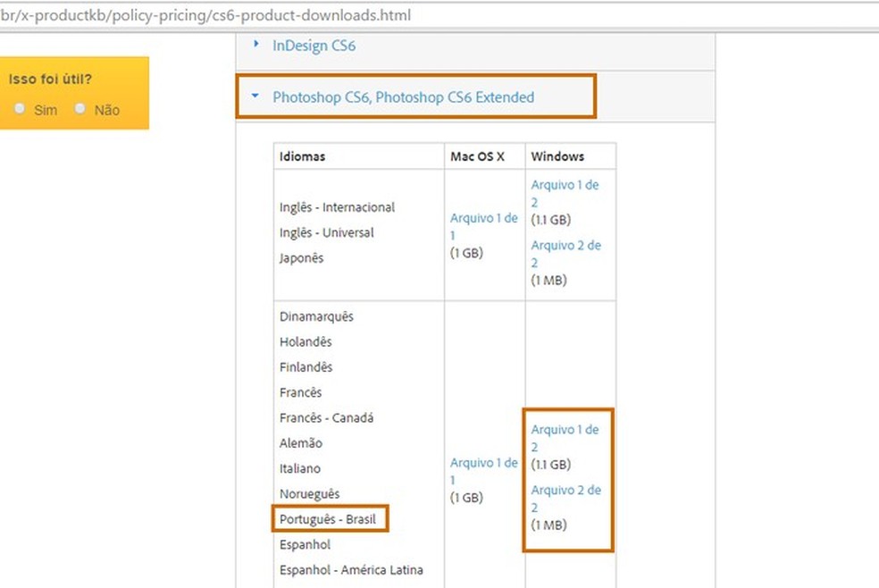The height and width of the screenshot is (588, 879).
Task: Click the Italiano language entry
Action: click(300, 468)
